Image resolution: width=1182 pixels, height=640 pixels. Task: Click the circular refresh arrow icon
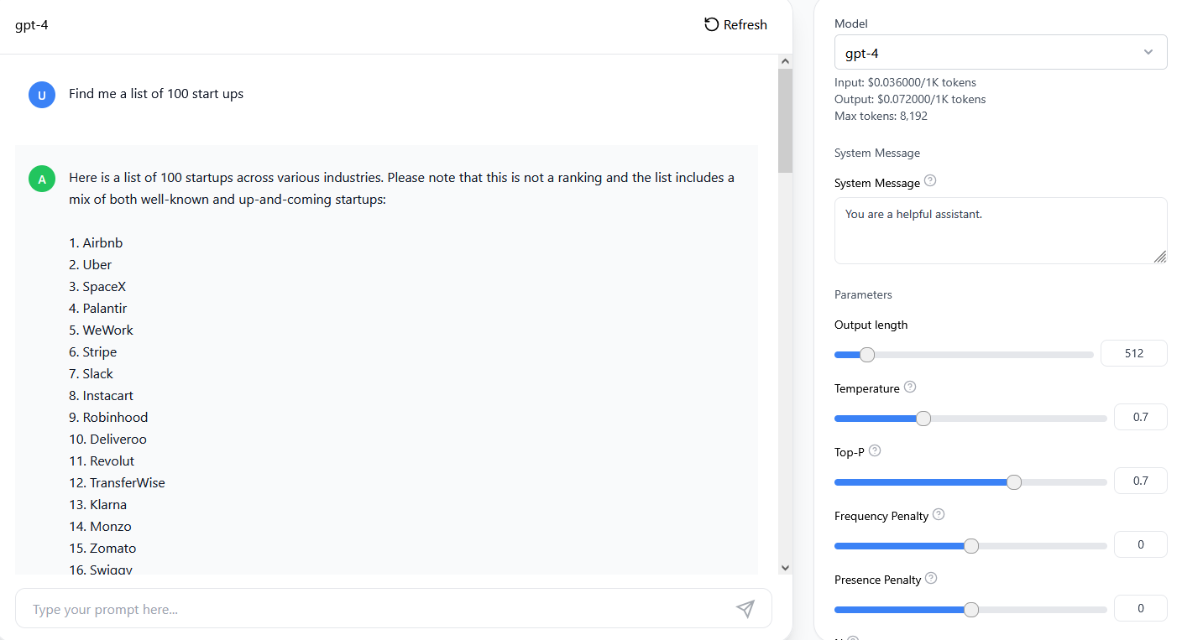tap(711, 24)
